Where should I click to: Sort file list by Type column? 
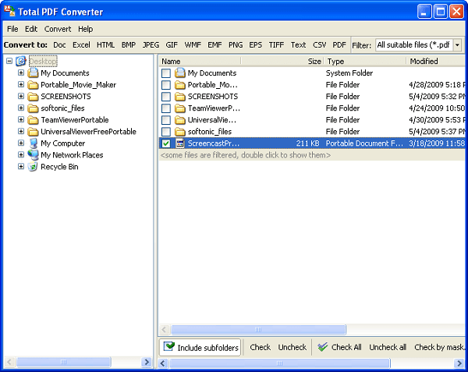tap(365, 62)
